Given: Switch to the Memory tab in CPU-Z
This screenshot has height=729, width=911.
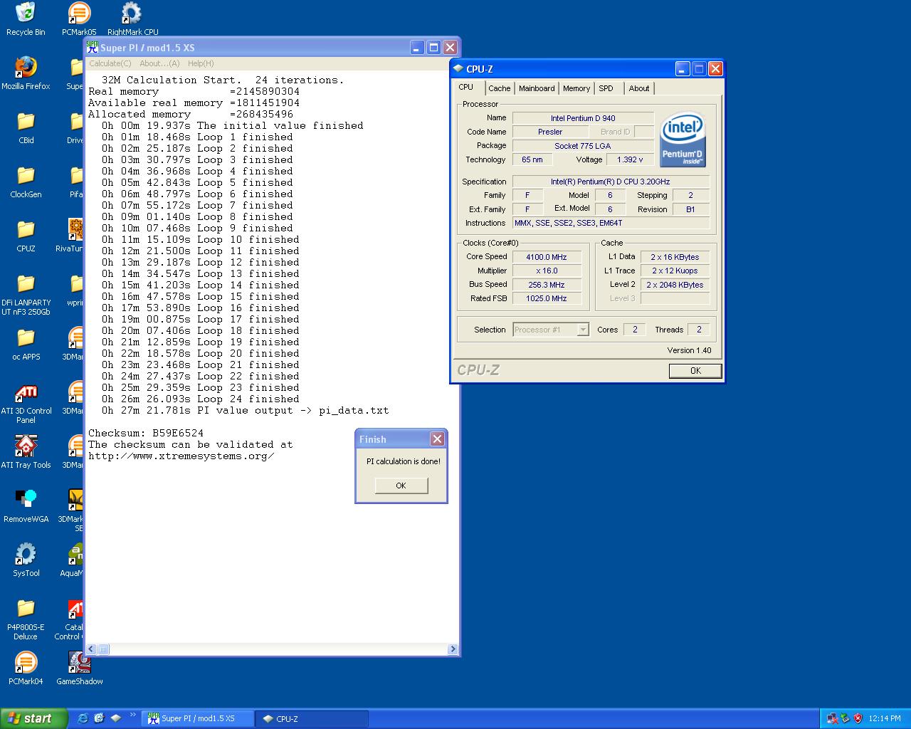Looking at the screenshot, I should pyautogui.click(x=576, y=88).
